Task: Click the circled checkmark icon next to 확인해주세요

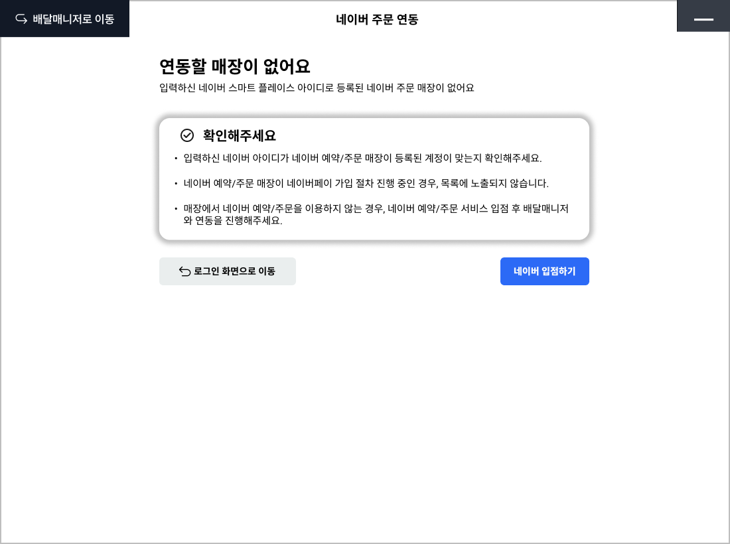Action: pyautogui.click(x=187, y=135)
